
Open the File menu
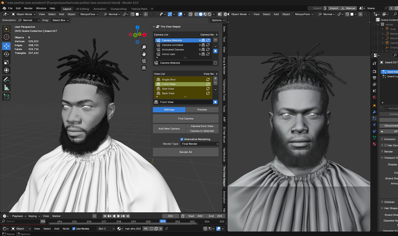[10, 8]
